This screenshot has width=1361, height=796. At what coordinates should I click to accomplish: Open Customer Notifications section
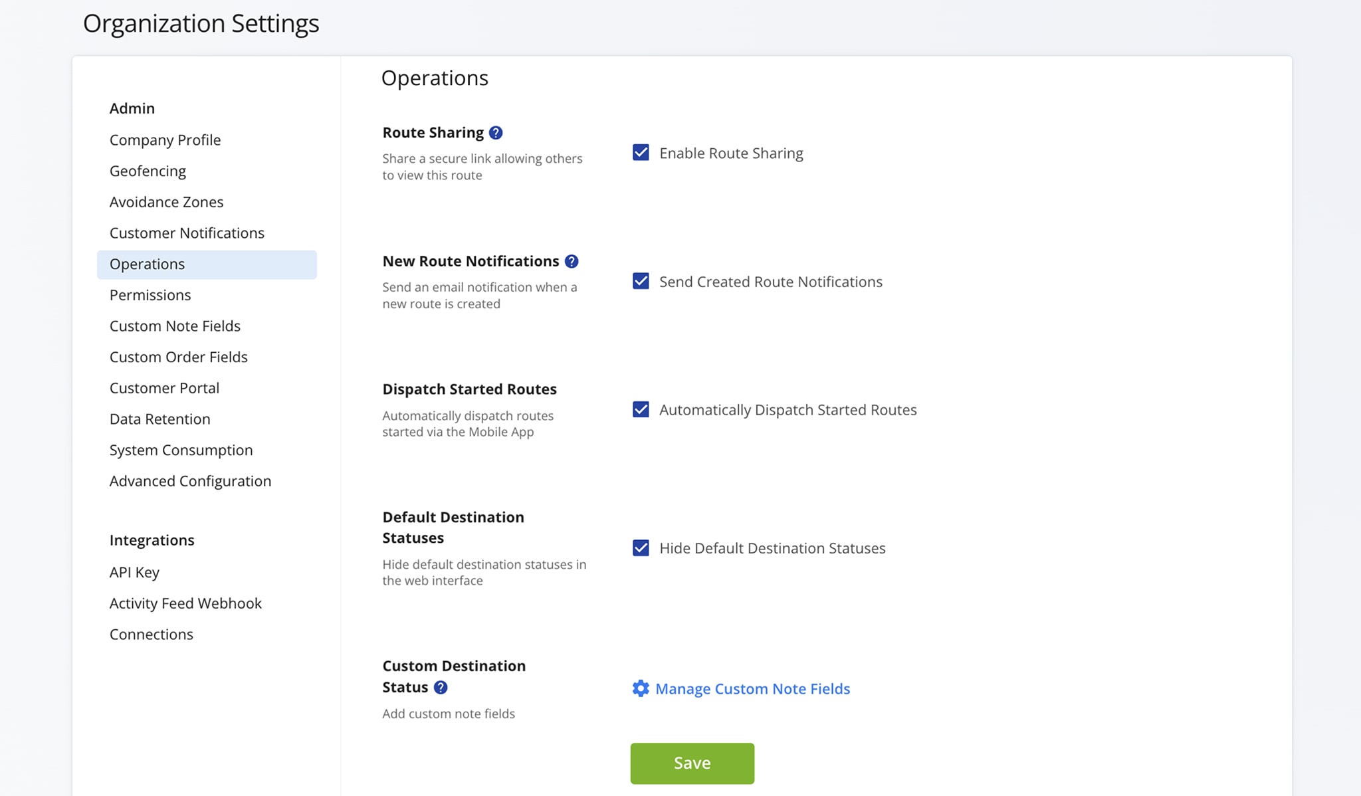coord(187,233)
